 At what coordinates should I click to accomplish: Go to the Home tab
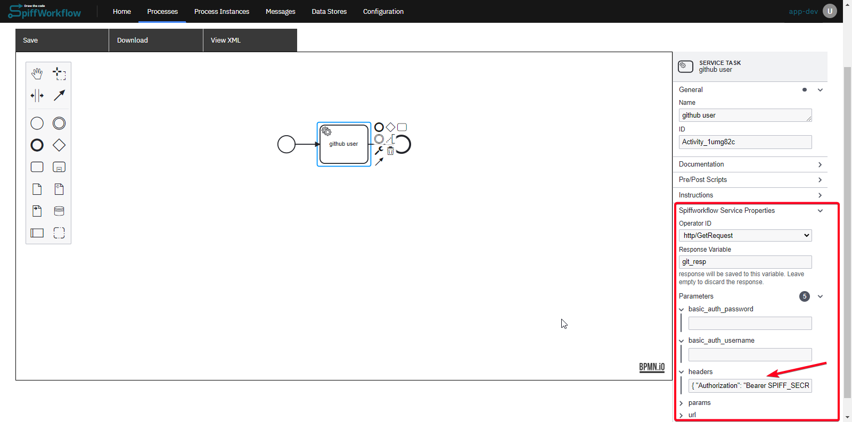tap(122, 11)
